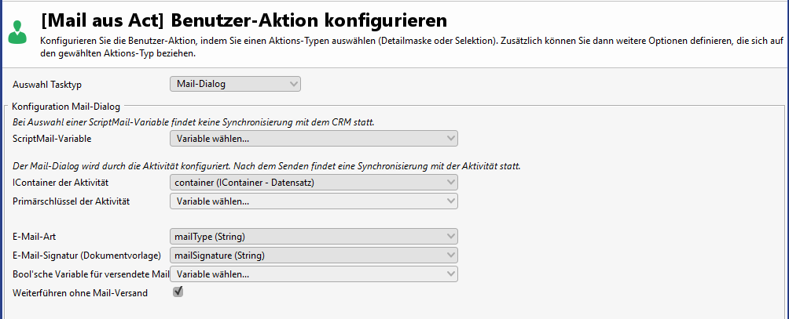This screenshot has width=789, height=319.
Task: Open the E-Mail-Art dropdown showing mailType
Action: [314, 236]
